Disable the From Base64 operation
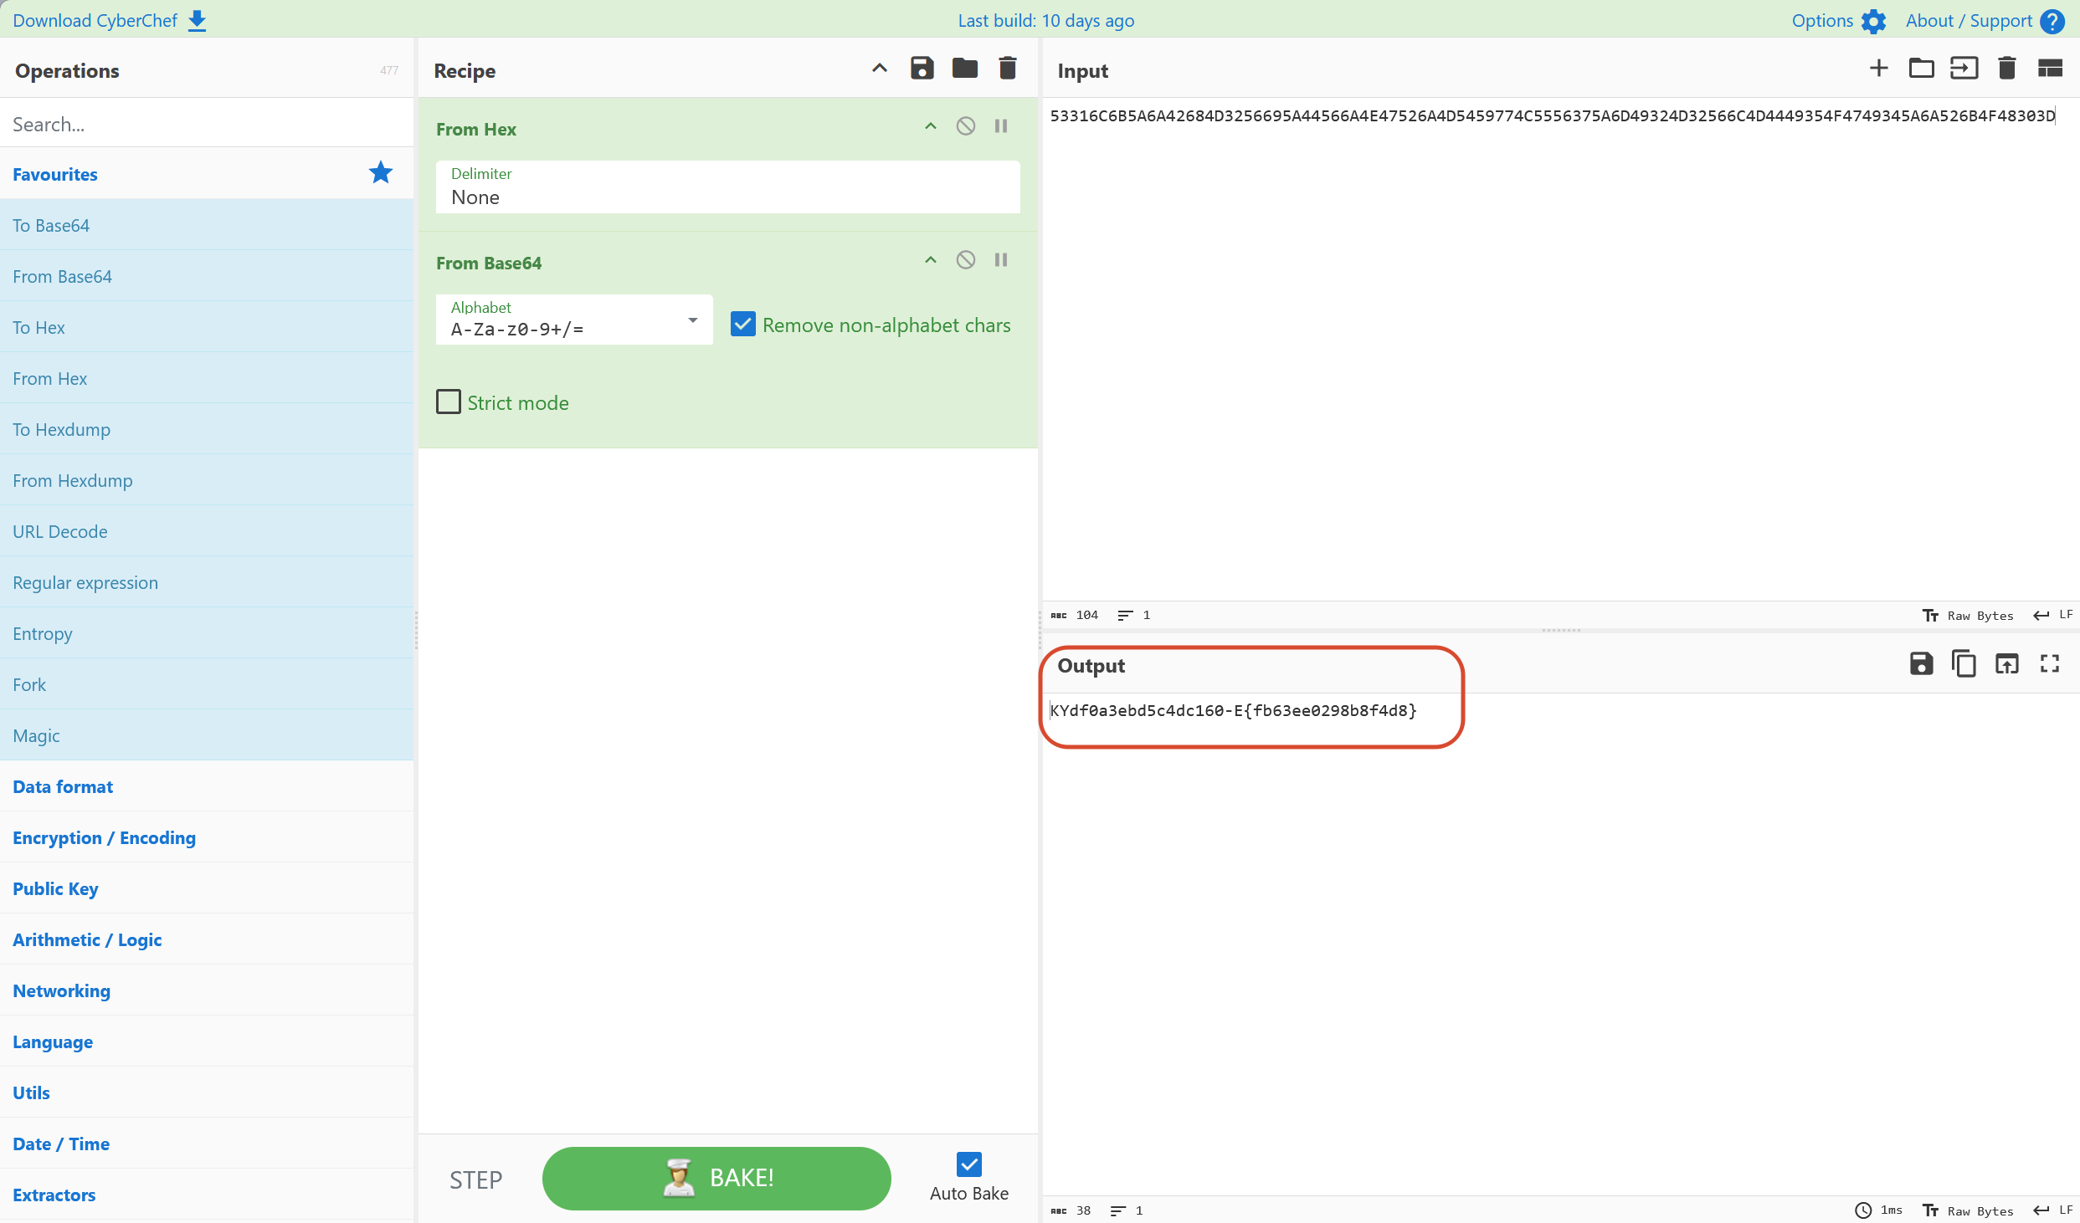 pos(966,260)
